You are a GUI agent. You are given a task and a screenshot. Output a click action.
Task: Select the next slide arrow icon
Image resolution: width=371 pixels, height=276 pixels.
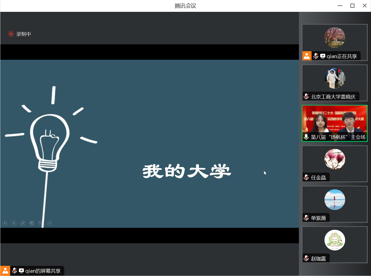coord(14,223)
